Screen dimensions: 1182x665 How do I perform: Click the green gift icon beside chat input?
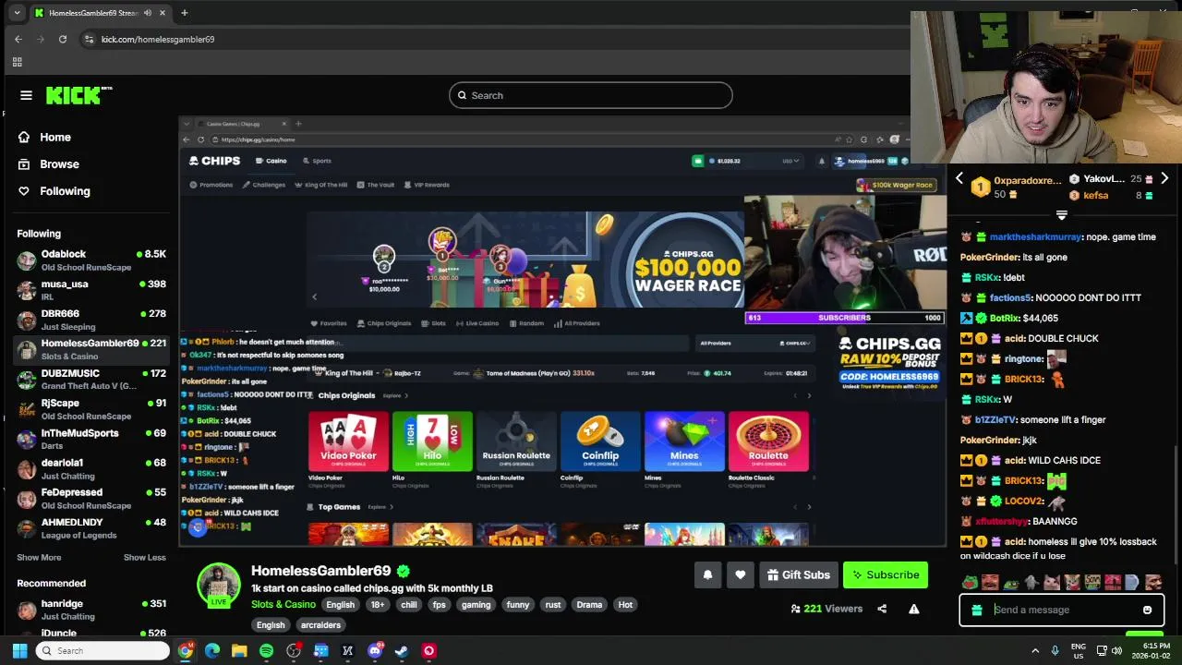point(977,610)
